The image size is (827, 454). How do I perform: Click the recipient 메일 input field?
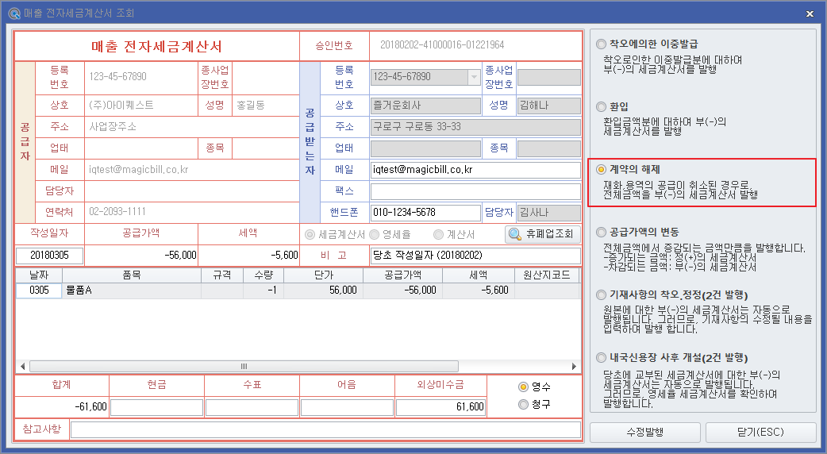click(x=475, y=170)
